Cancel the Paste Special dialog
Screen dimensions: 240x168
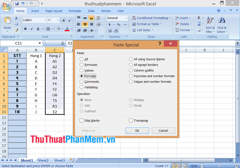[163, 131]
